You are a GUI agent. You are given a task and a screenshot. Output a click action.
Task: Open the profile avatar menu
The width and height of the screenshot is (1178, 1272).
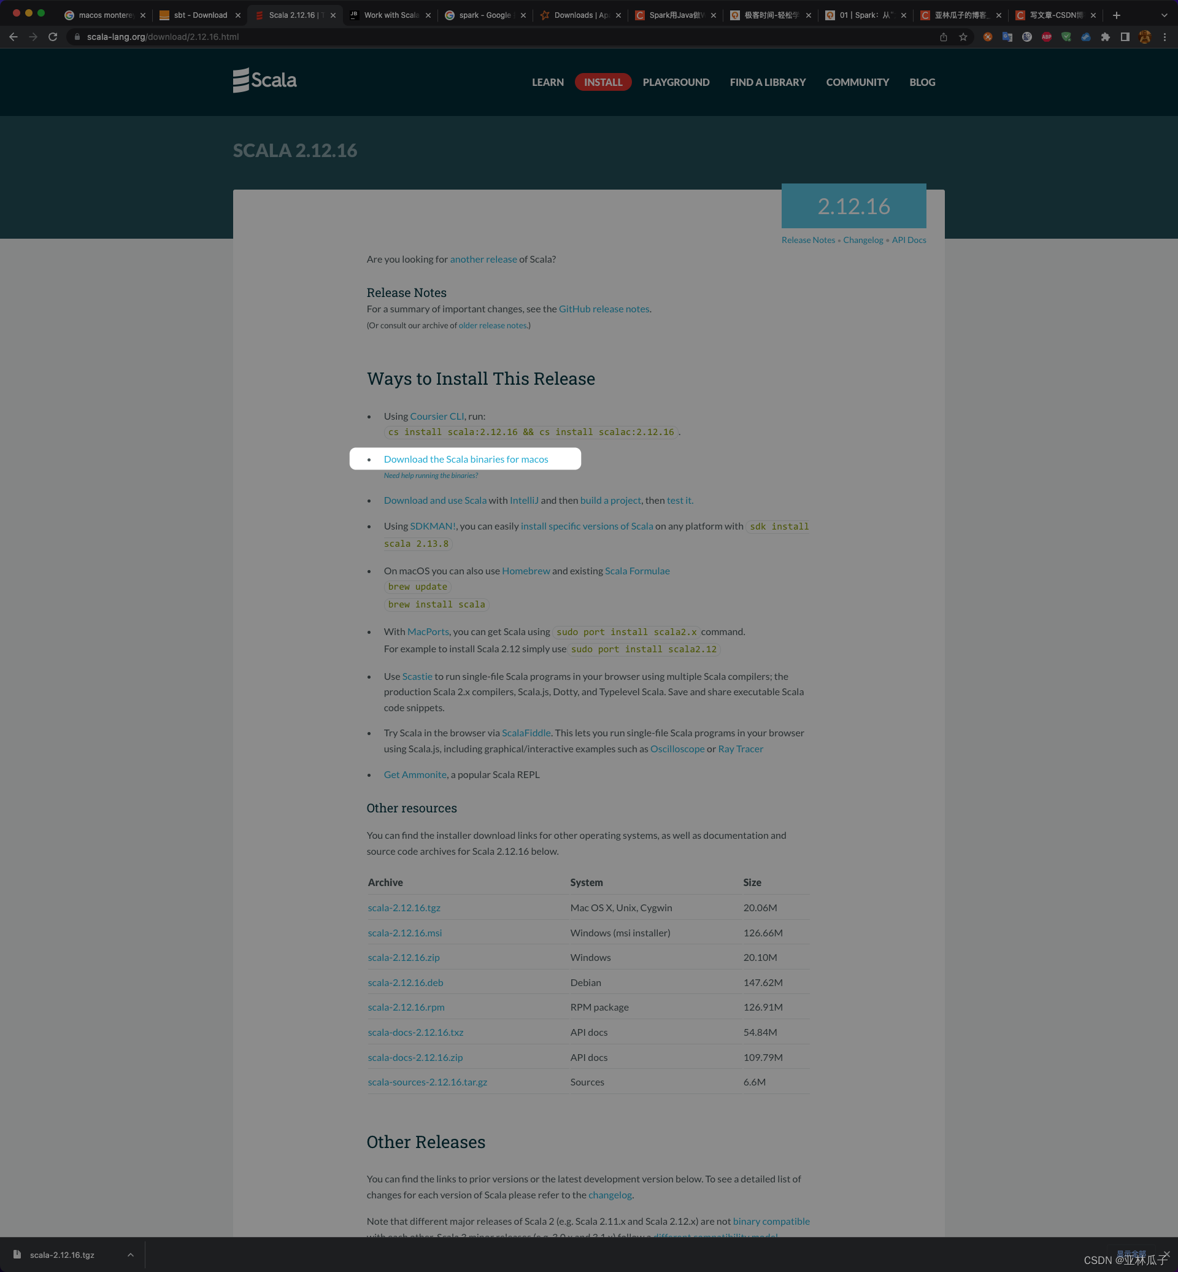pyautogui.click(x=1145, y=37)
